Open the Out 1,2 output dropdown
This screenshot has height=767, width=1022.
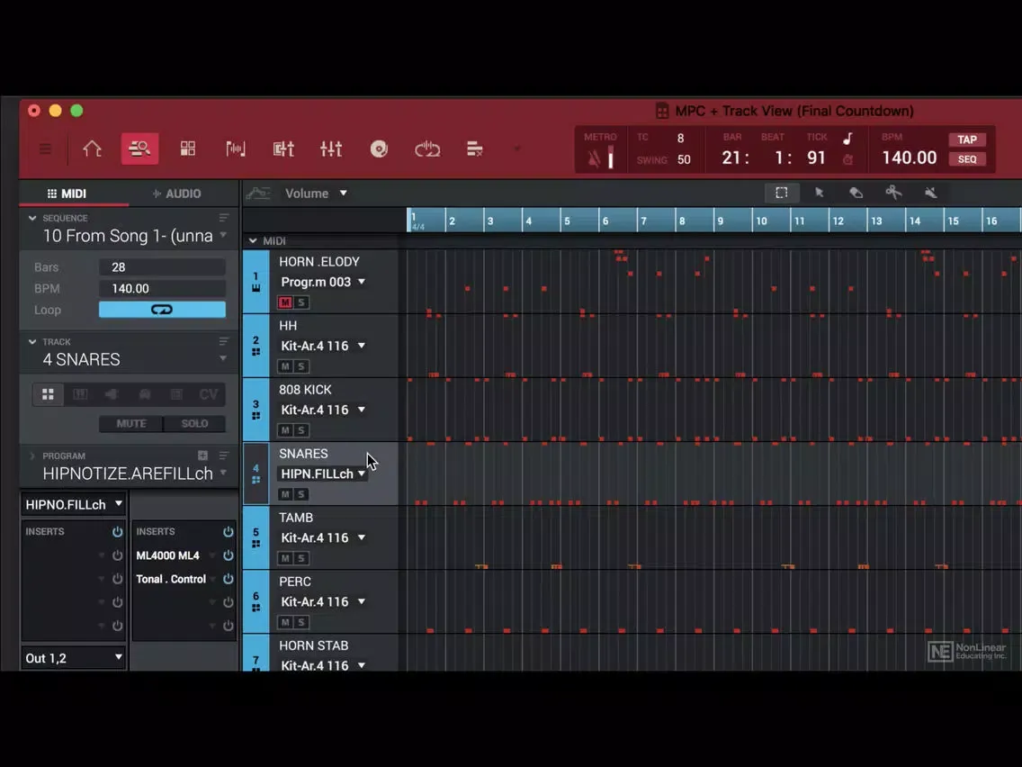(x=74, y=658)
